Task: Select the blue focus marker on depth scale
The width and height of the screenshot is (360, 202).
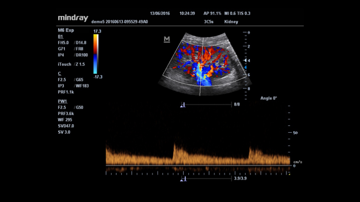Action: [x=244, y=68]
